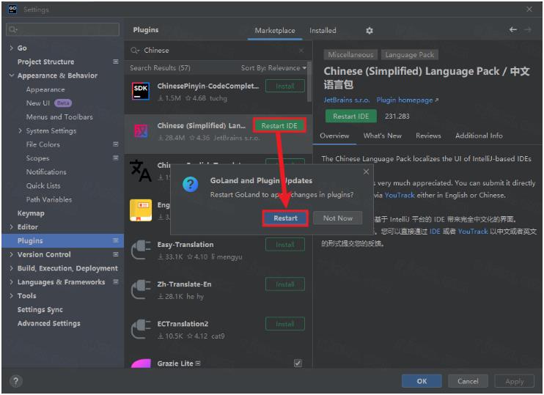The image size is (544, 395).
Task: Collapse the Appearance & Behavior node
Action: pyautogui.click(x=12, y=75)
